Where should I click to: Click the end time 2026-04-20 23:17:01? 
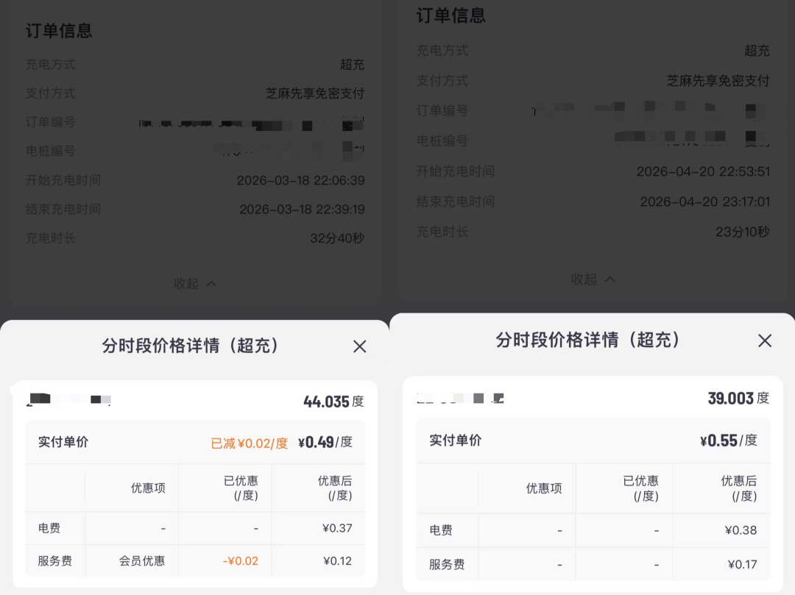click(704, 202)
